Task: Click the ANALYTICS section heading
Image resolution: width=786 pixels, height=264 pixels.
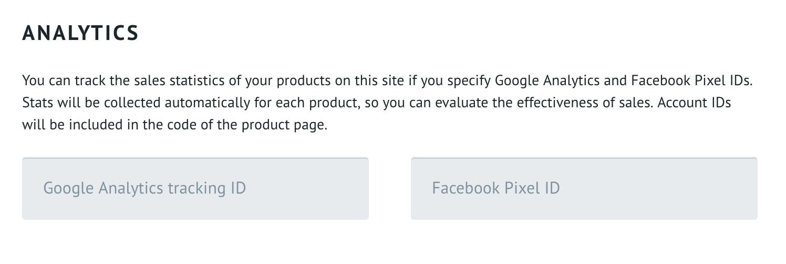Action: [x=80, y=33]
